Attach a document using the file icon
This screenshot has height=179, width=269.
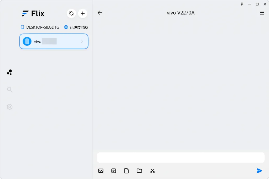point(126,171)
